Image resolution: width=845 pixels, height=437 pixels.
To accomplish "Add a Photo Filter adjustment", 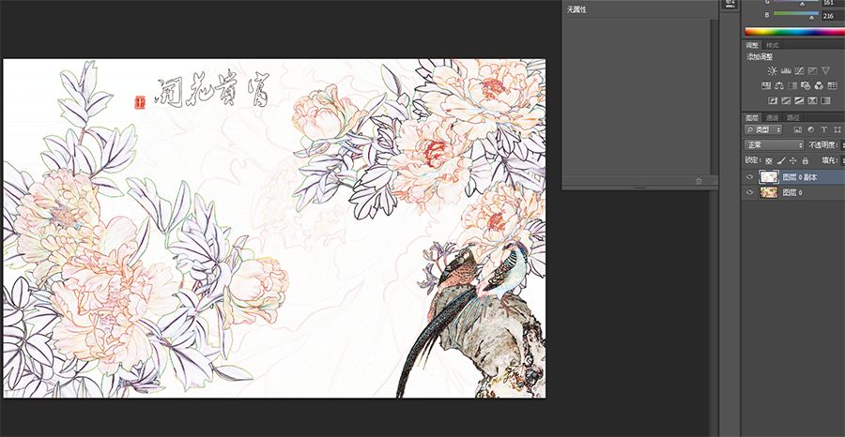I will (x=806, y=85).
